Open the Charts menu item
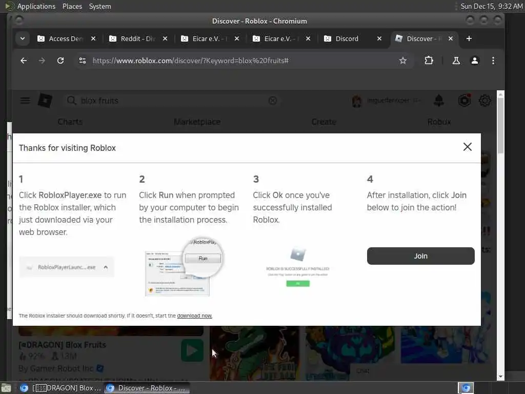The height and width of the screenshot is (394, 525). [70, 122]
